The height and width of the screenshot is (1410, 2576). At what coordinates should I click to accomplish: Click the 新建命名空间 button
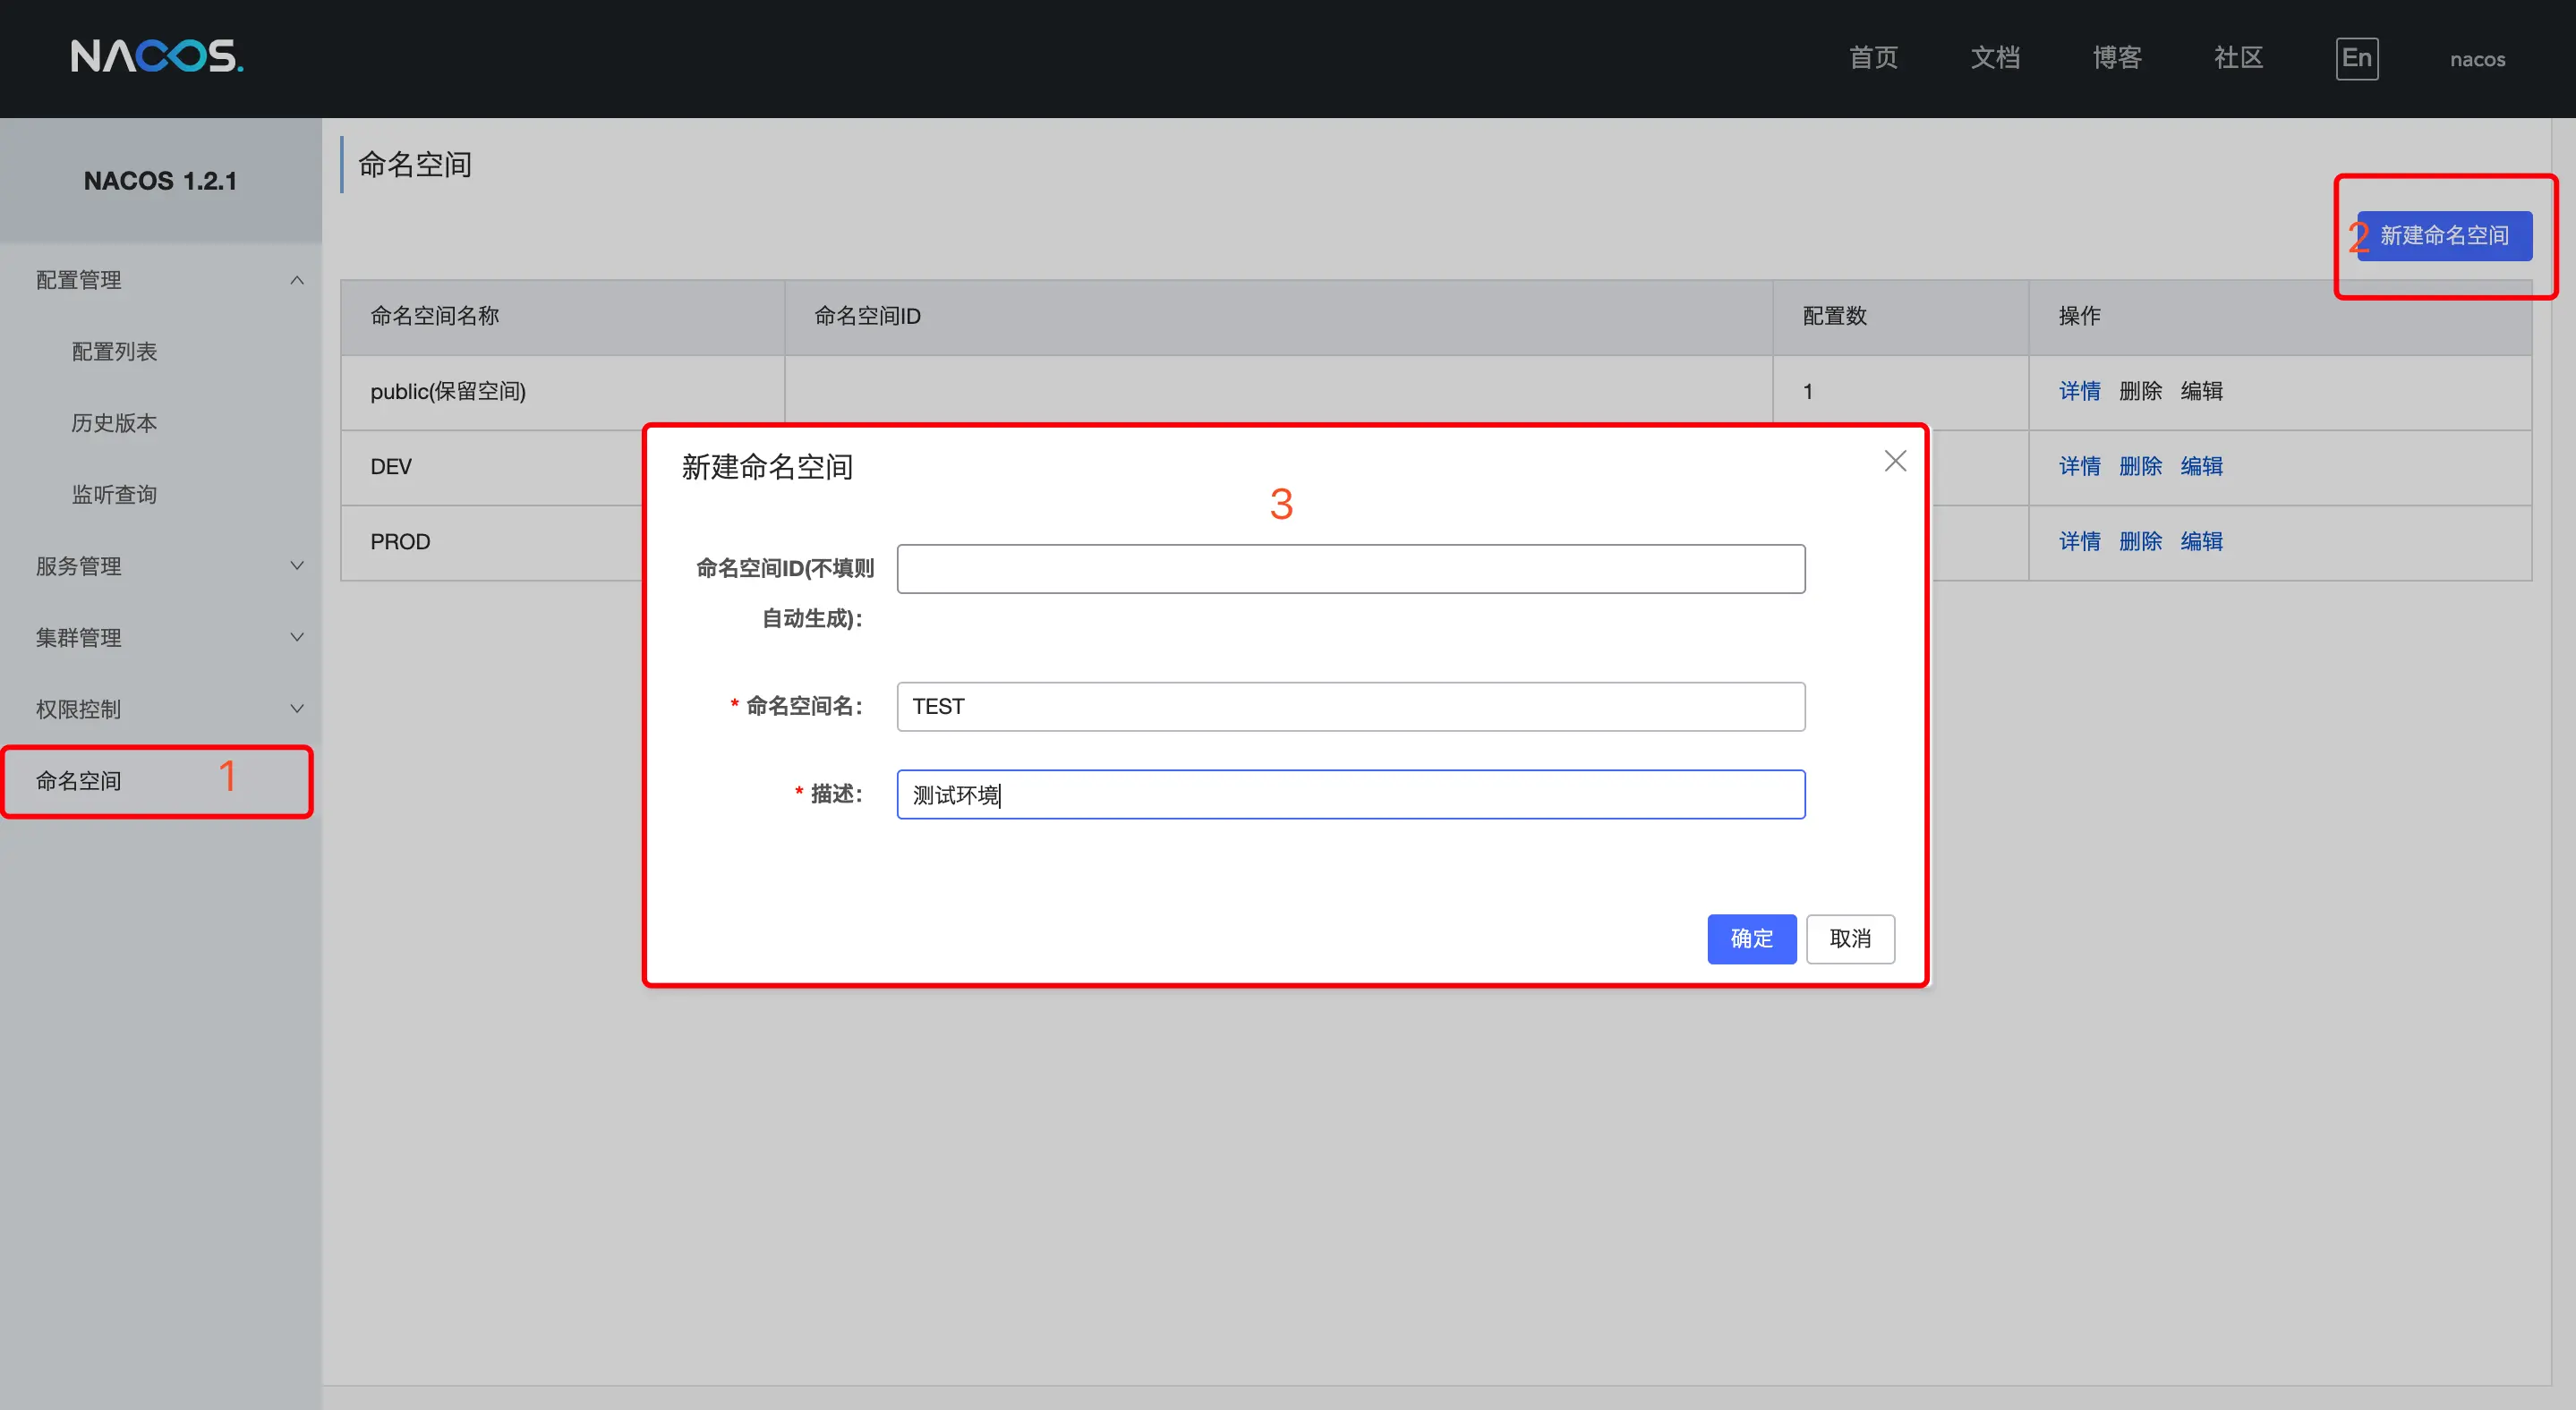2444,236
